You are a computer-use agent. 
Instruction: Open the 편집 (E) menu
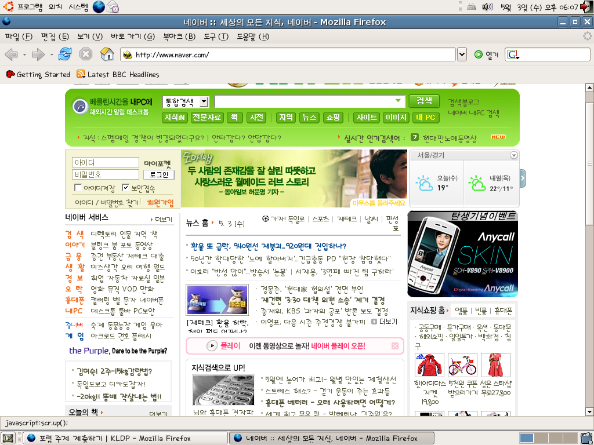tap(55, 37)
